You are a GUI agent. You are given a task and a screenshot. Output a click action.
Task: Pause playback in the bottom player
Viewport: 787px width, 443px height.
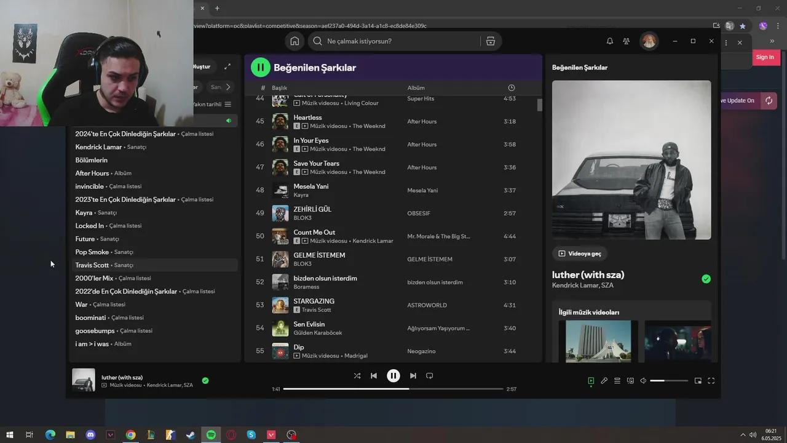click(x=393, y=376)
